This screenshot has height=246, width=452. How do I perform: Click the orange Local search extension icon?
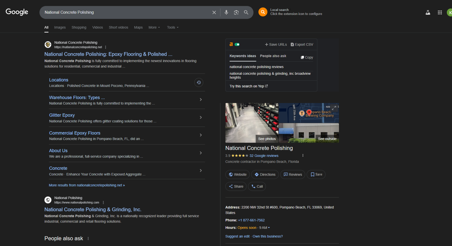tap(263, 12)
